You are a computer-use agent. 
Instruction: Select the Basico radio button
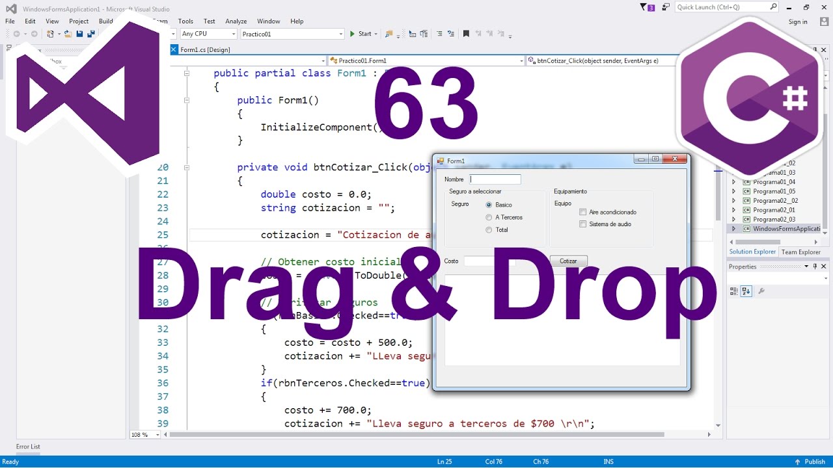pyautogui.click(x=489, y=205)
